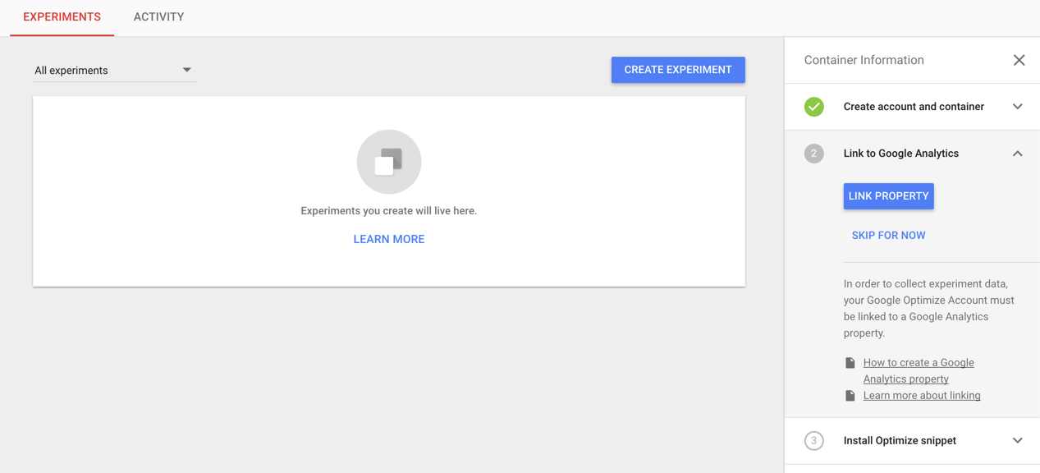Select the Create account and container heading
Image resolution: width=1040 pixels, height=473 pixels.
(914, 107)
